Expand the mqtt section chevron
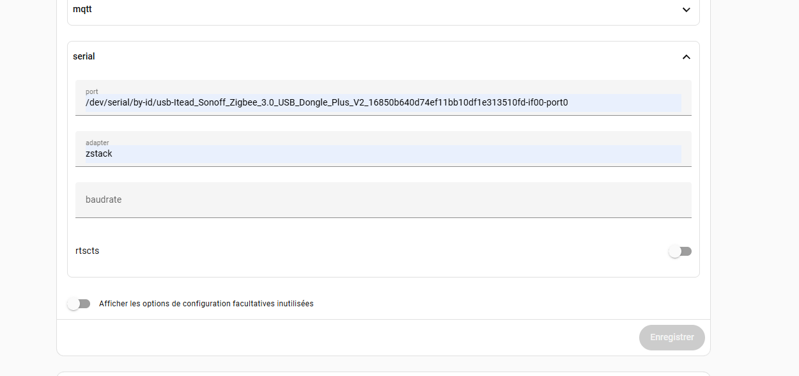 [x=686, y=10]
